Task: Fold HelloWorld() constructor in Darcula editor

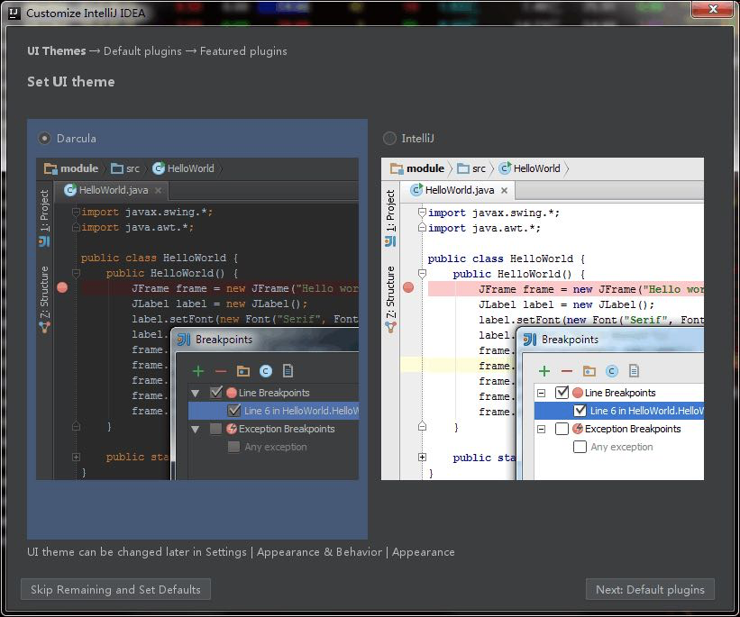Action: coord(76,273)
